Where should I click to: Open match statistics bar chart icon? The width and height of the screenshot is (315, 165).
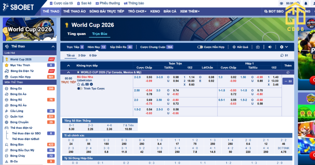point(83,84)
